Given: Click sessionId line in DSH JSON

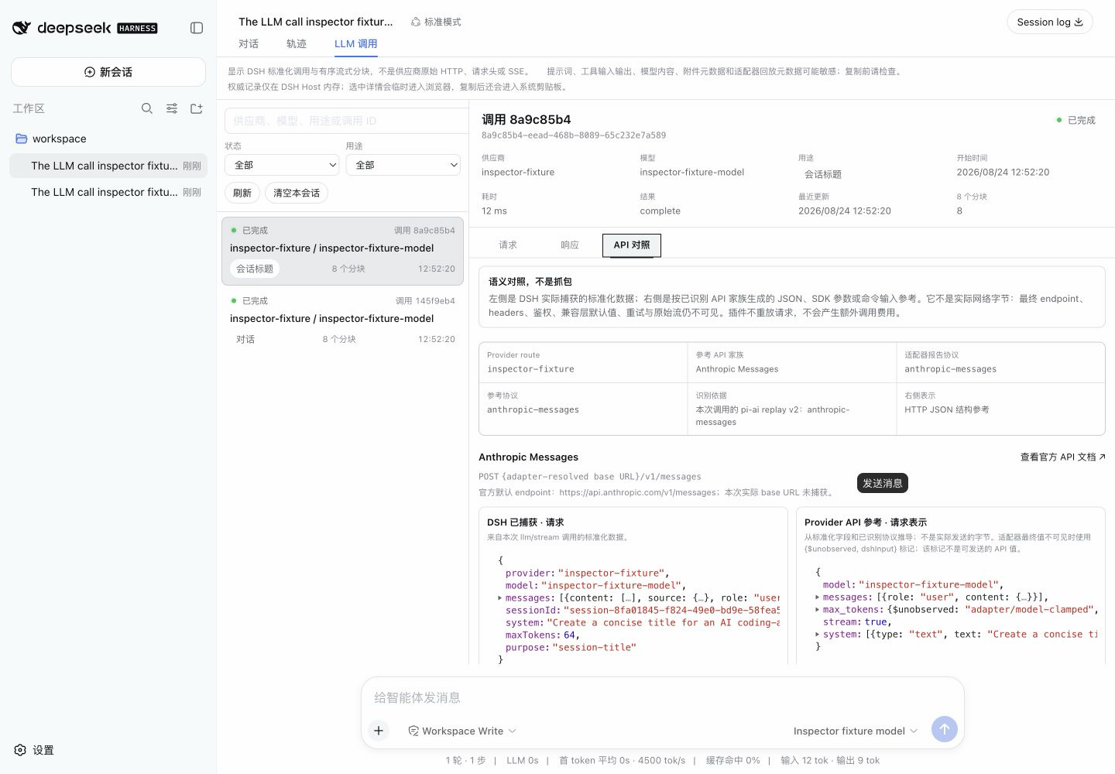Looking at the screenshot, I should (x=642, y=610).
